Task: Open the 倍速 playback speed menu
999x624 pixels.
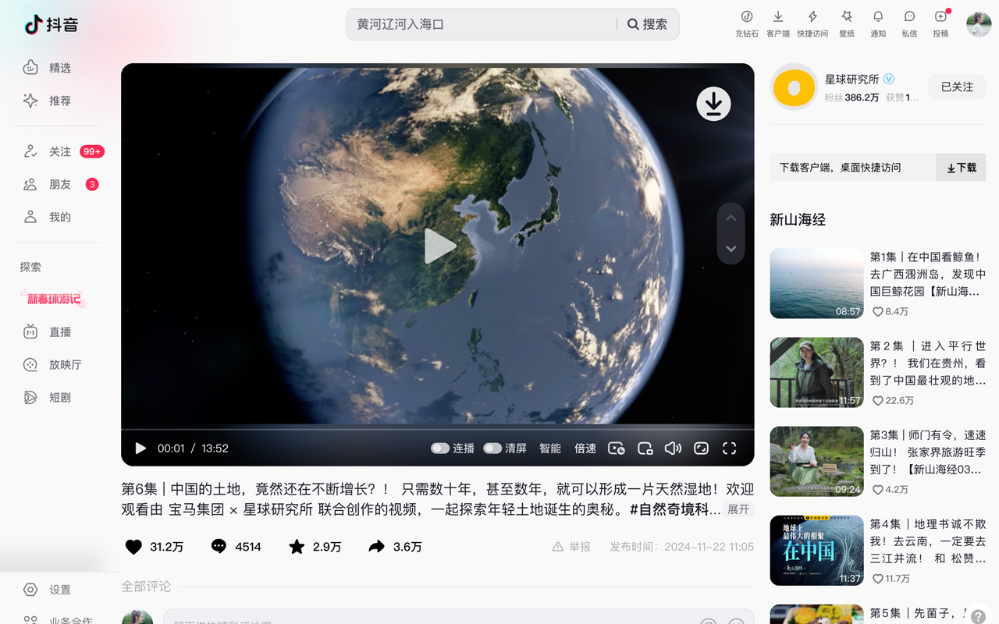Action: pos(585,448)
